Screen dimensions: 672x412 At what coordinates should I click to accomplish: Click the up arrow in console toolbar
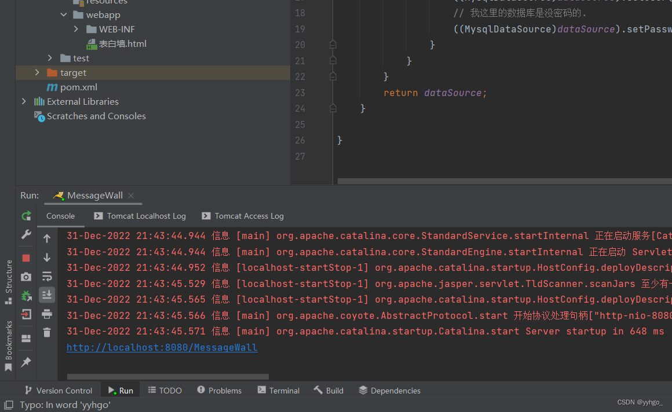[x=47, y=238]
